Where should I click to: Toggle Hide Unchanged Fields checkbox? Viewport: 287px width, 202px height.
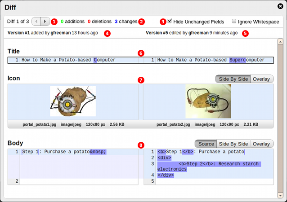tap(170, 21)
